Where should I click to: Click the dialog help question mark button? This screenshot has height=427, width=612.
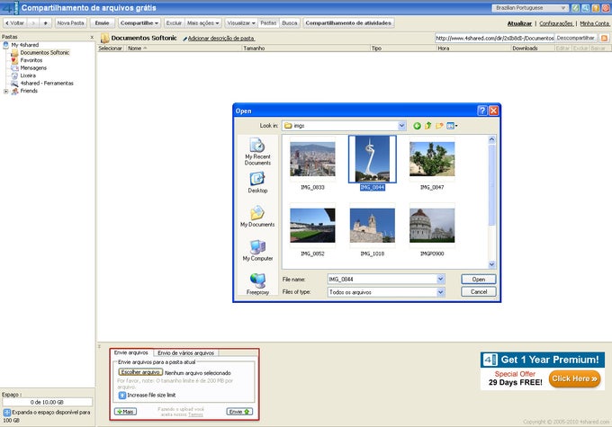point(482,111)
